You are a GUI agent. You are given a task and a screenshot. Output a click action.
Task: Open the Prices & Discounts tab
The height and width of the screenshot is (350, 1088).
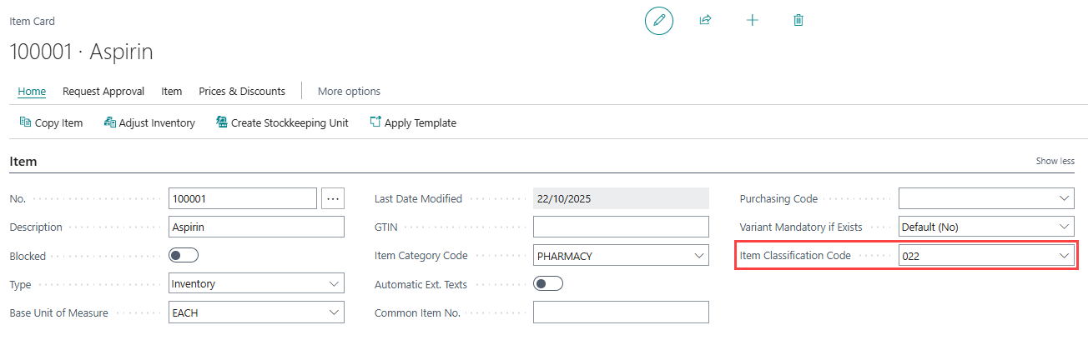[242, 91]
